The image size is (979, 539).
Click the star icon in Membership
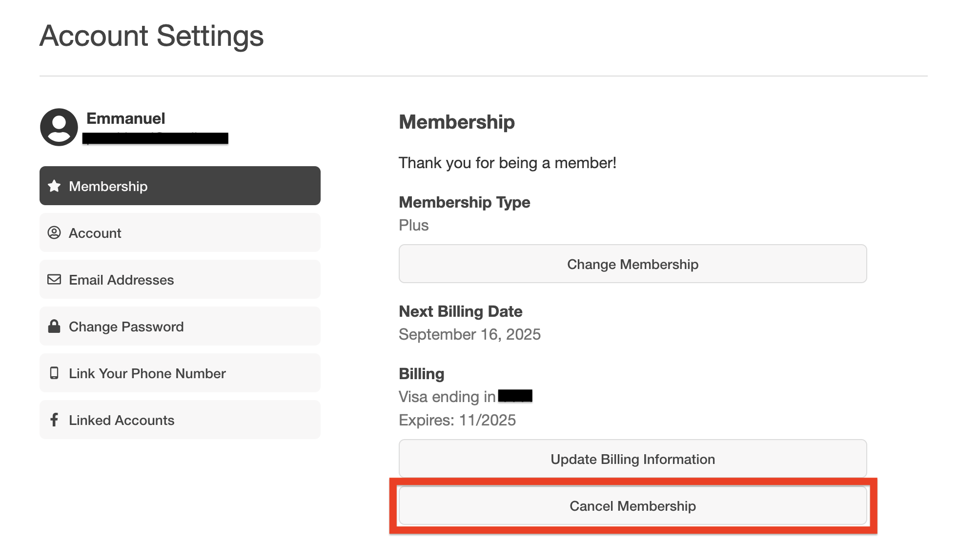[x=54, y=186]
